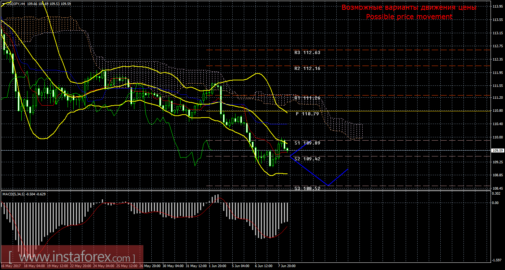Select the R2 112.16 resistance label
This screenshot has width=505, height=270.
[307, 68]
